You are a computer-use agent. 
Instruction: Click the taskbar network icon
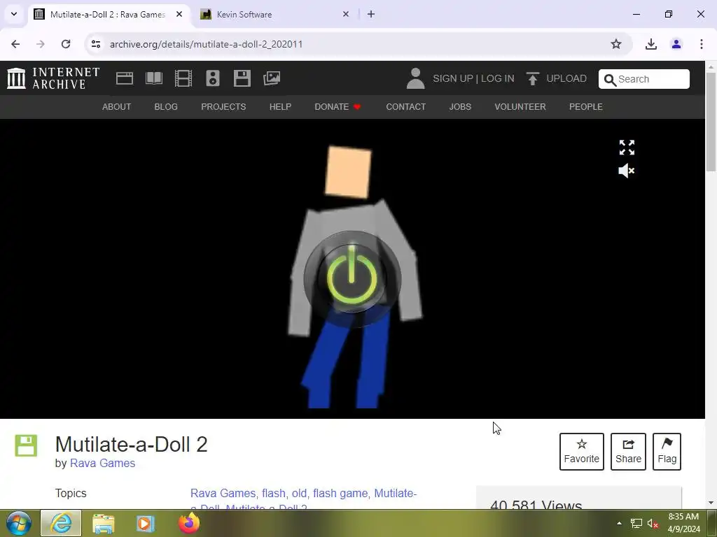pyautogui.click(x=636, y=523)
